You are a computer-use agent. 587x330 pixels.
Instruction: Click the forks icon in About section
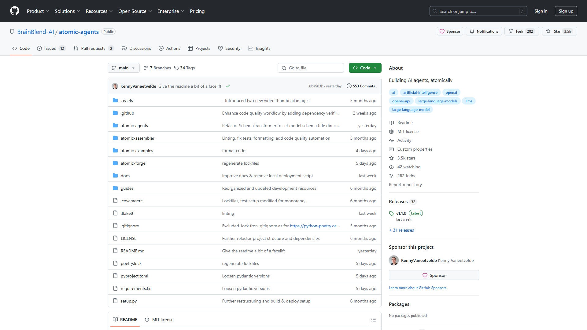pyautogui.click(x=391, y=176)
